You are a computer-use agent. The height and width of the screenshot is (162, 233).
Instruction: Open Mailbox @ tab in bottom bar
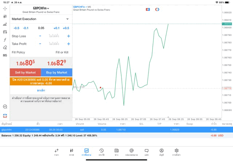(x=131, y=152)
